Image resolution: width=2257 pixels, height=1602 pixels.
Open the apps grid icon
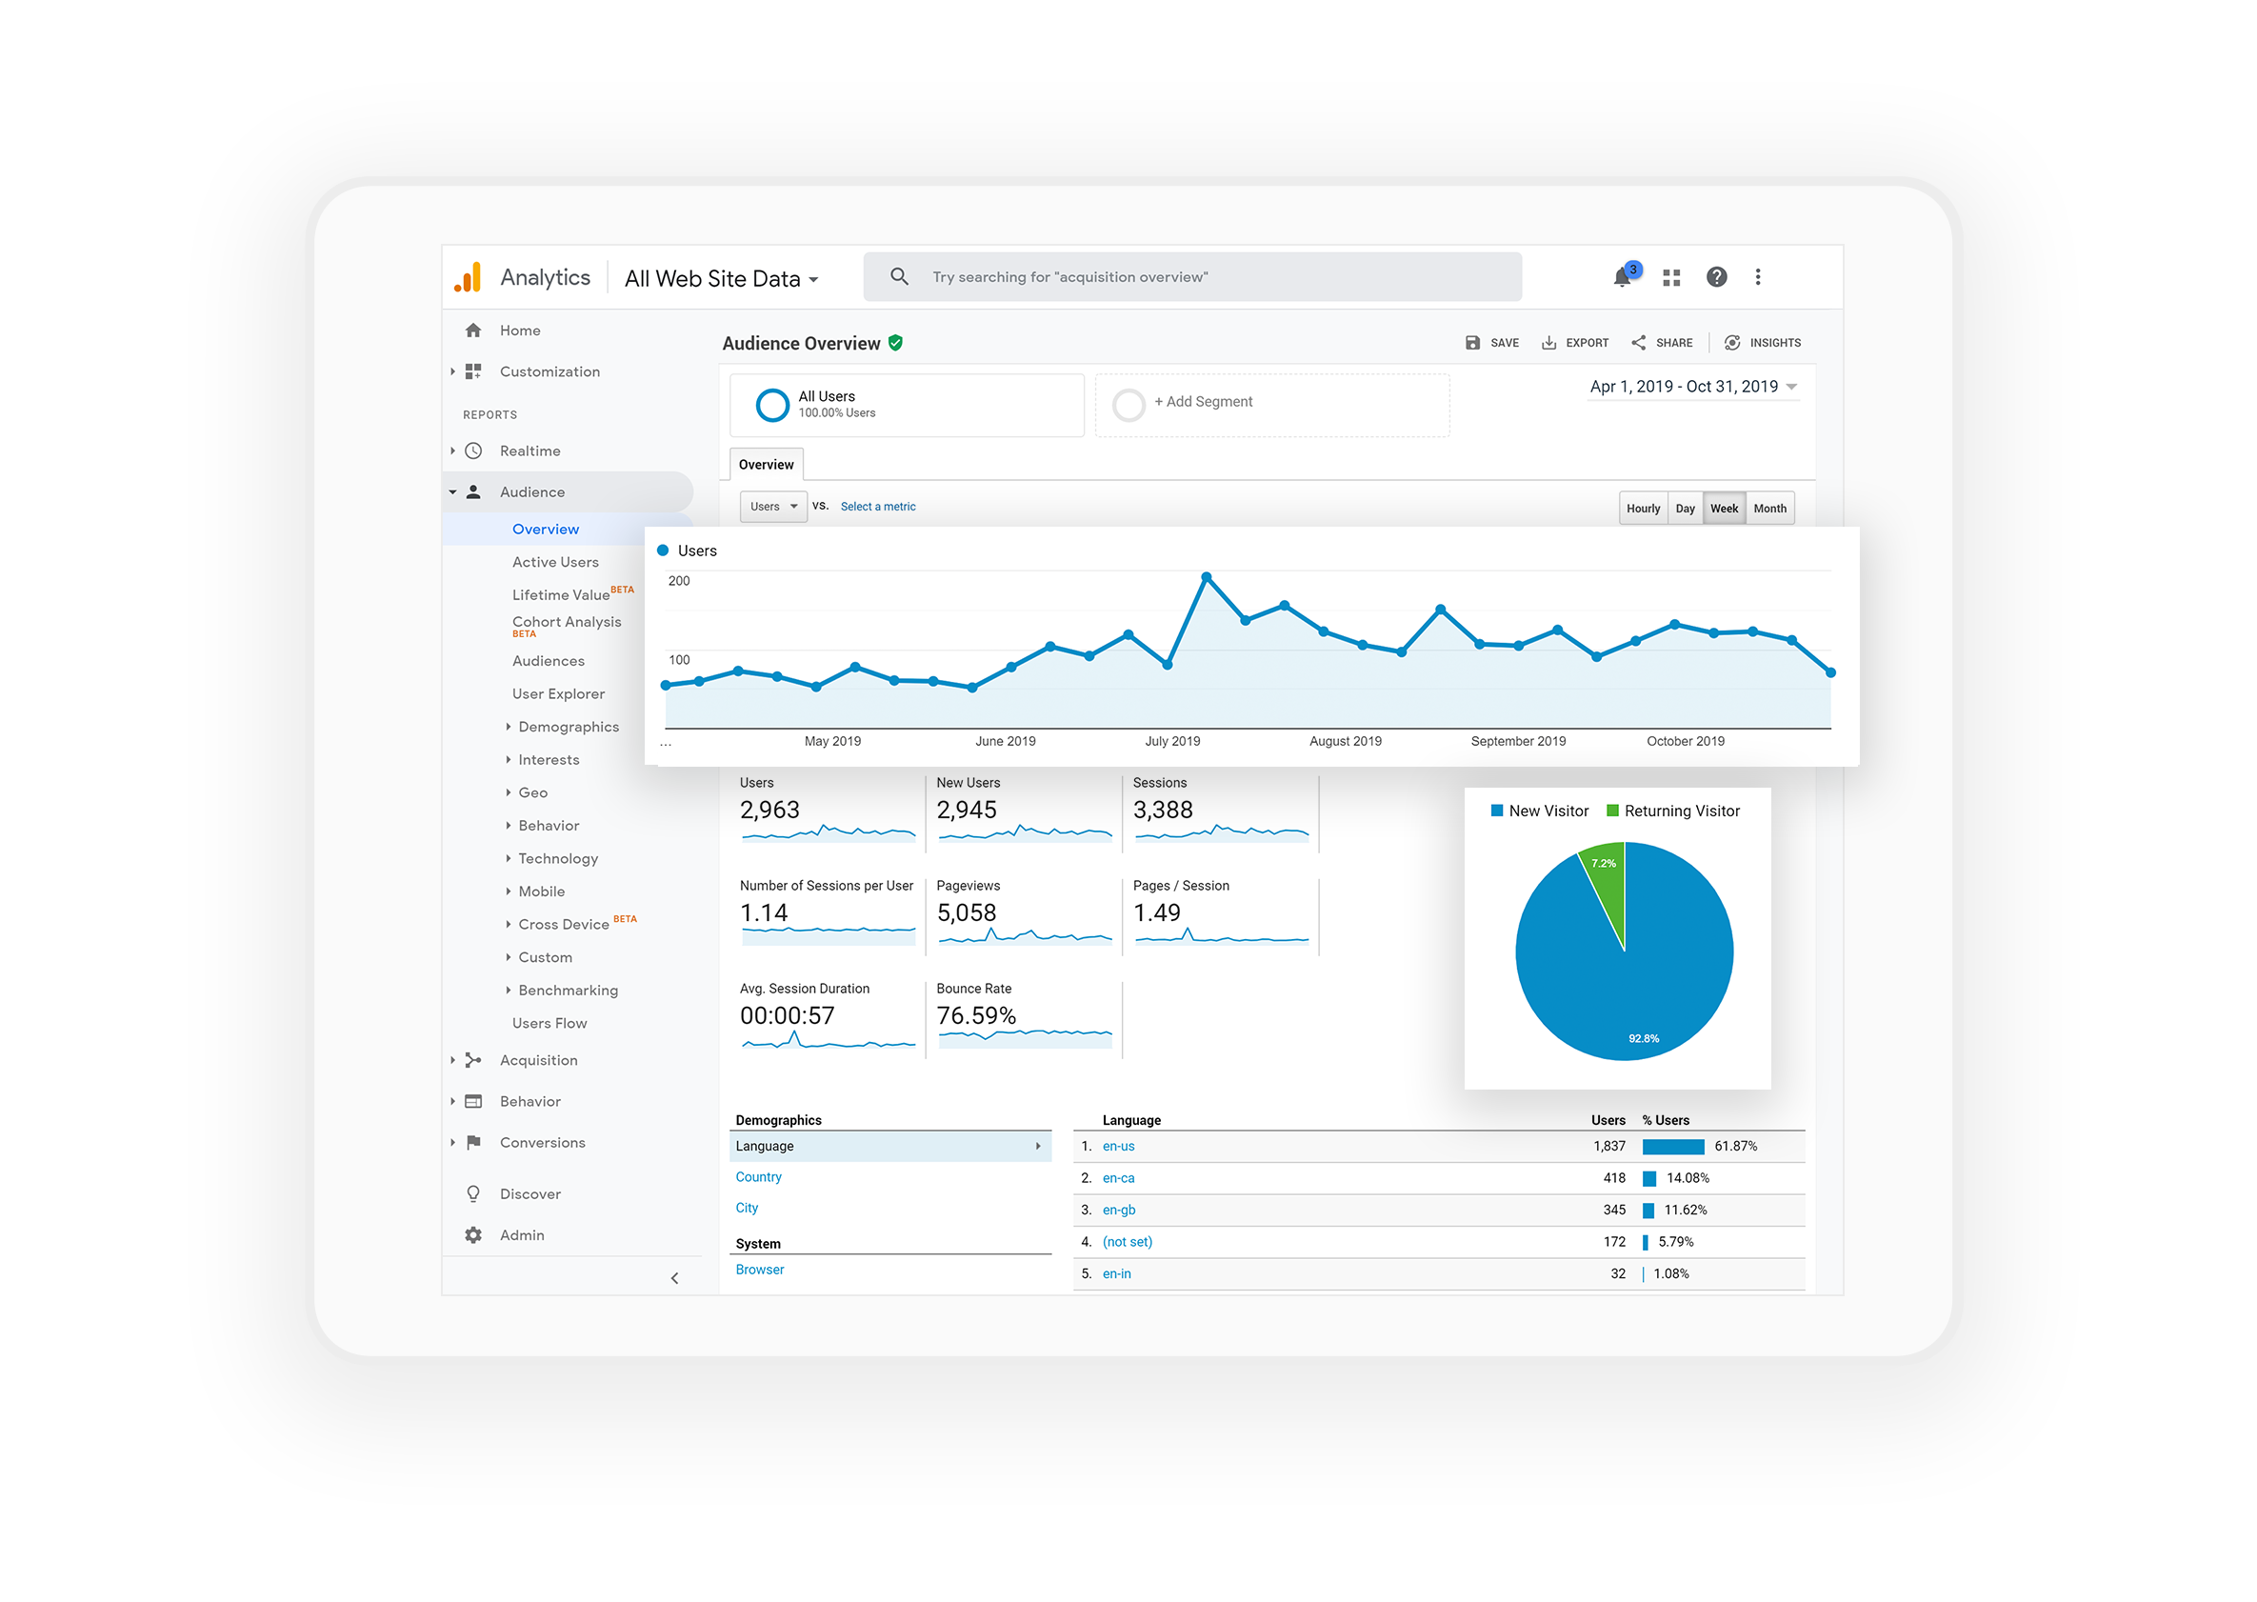click(1671, 278)
